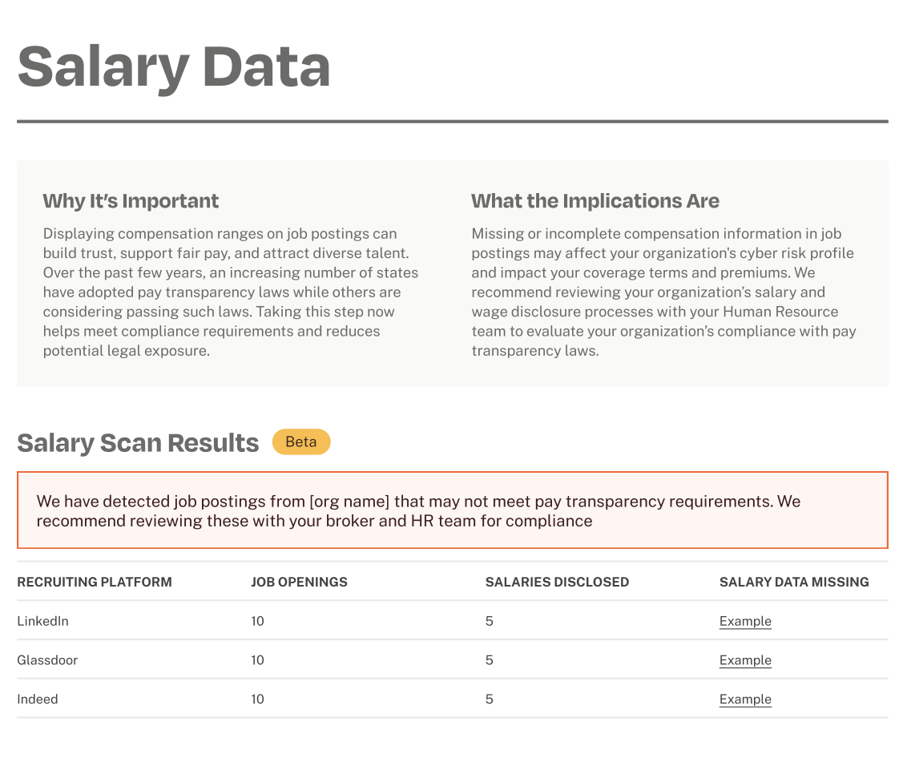Click the Salary Data Missing column header
Image resolution: width=915 pixels, height=758 pixels.
tap(794, 582)
